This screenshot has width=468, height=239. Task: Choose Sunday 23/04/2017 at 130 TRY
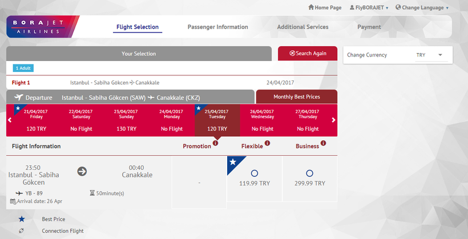click(x=126, y=120)
